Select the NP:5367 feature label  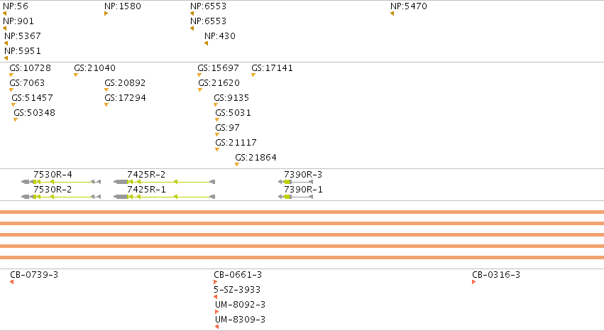23,36
